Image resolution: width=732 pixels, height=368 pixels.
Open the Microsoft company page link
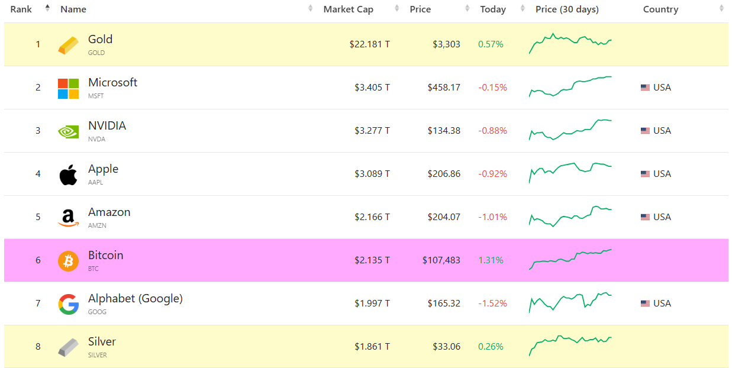(x=112, y=82)
